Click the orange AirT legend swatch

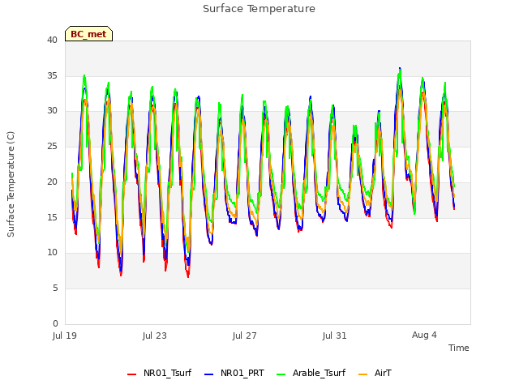click(x=363, y=374)
